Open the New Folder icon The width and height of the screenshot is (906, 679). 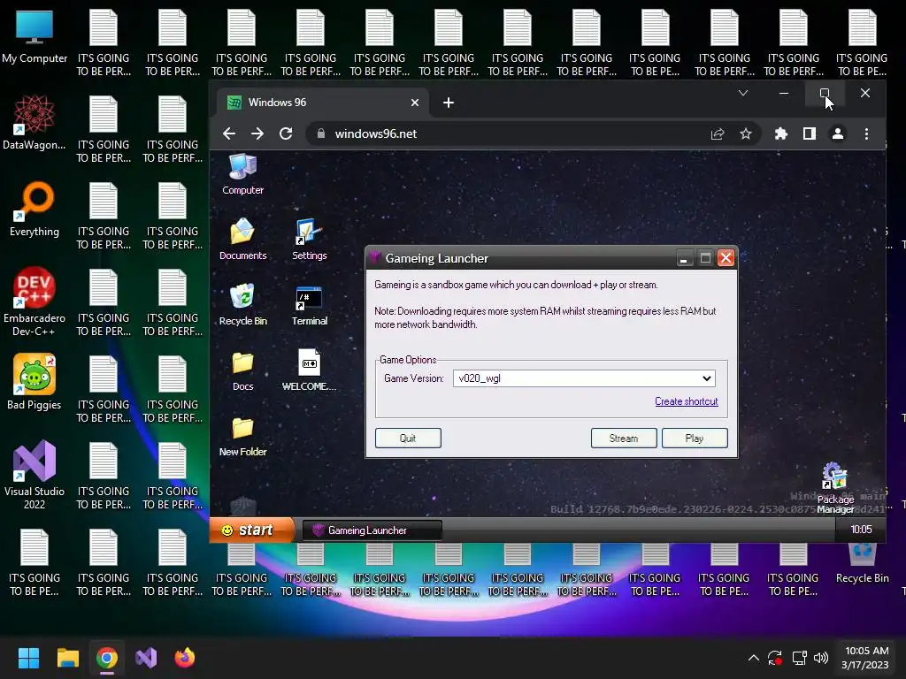[x=242, y=437]
